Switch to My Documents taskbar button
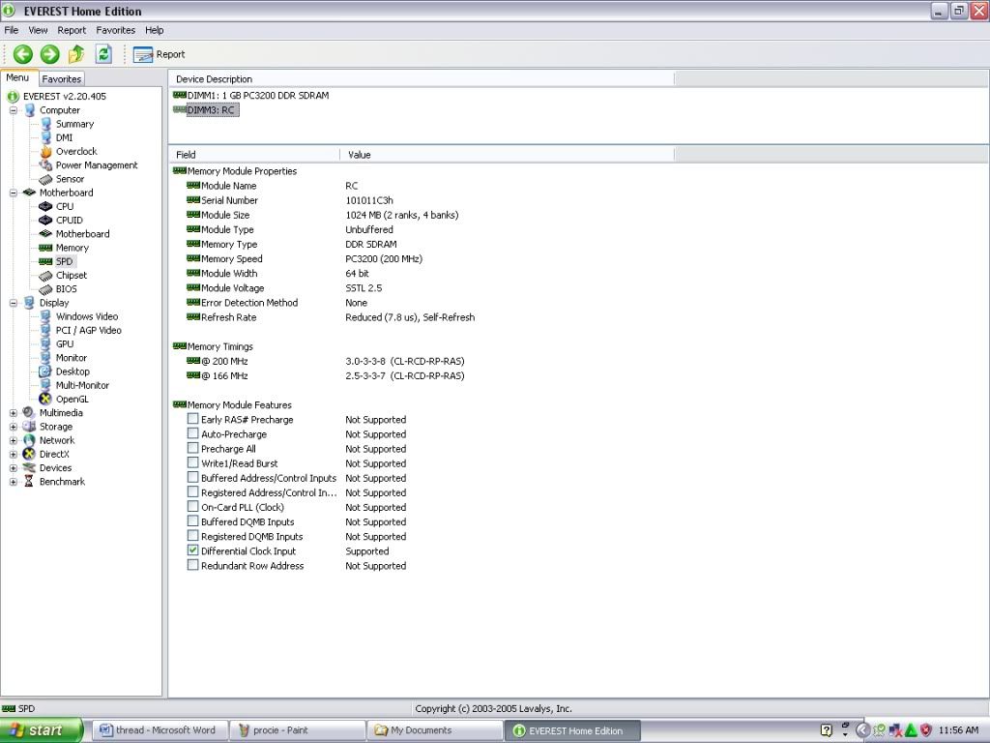990x743 pixels. pos(435,730)
